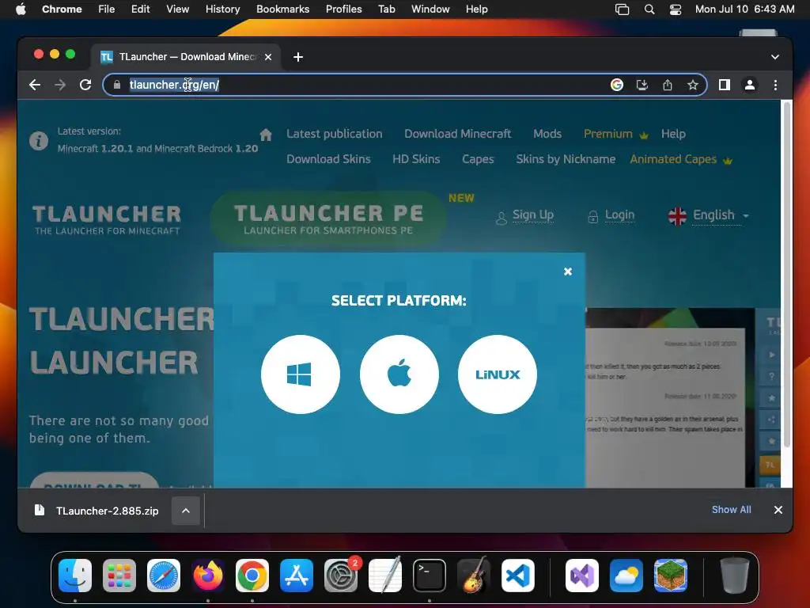
Task: Bookmark this page with the star icon
Action: pyautogui.click(x=693, y=85)
